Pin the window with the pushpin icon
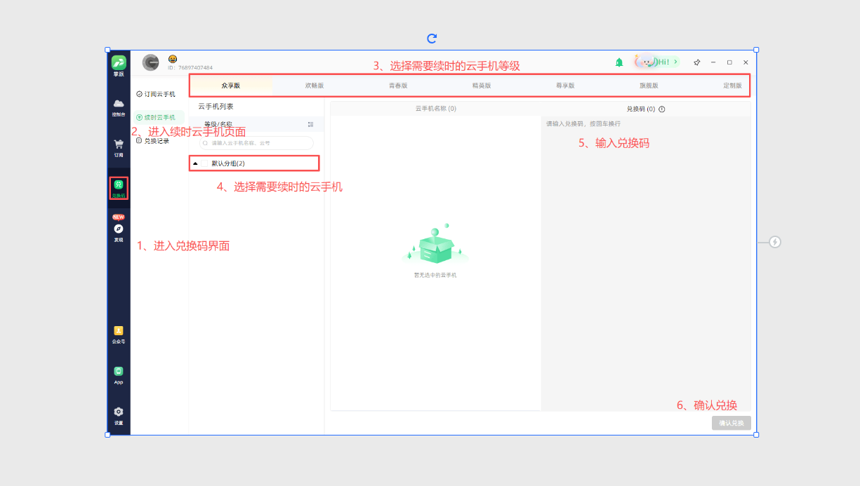The height and width of the screenshot is (486, 860). tap(697, 62)
